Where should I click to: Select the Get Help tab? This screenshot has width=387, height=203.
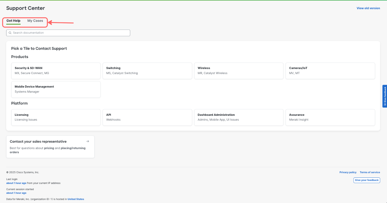point(13,20)
